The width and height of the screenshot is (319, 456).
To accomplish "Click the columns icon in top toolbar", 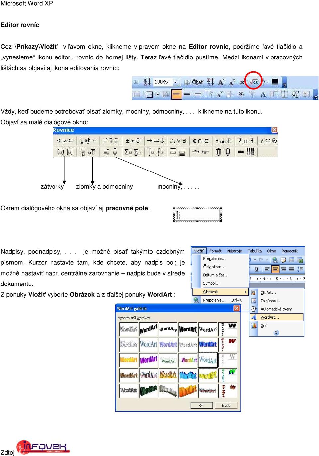I will click(275, 82).
